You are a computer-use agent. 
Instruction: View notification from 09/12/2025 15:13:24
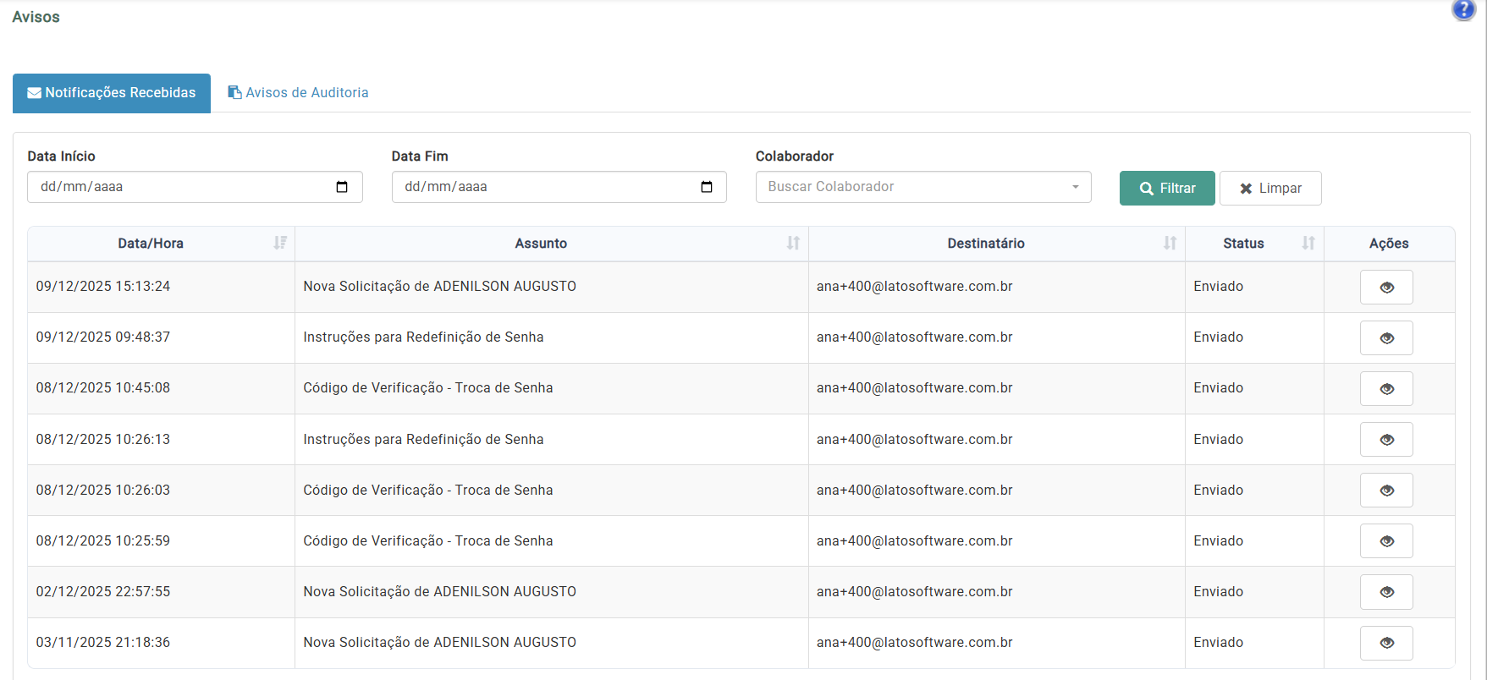pos(1385,288)
